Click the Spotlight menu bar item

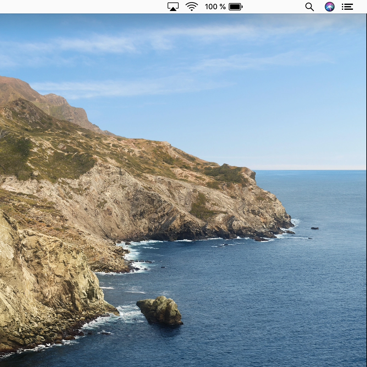(x=310, y=6)
